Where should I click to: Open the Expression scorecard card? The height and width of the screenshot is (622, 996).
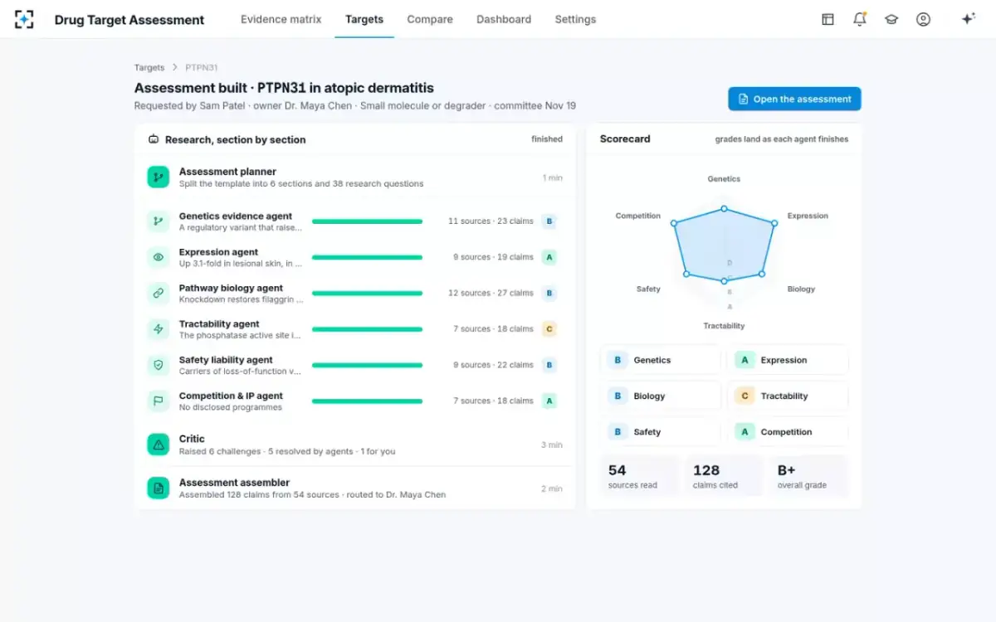coord(788,360)
